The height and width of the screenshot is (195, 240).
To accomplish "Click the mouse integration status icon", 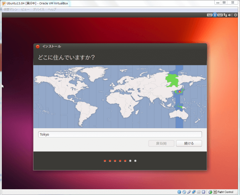I will [x=210, y=192].
